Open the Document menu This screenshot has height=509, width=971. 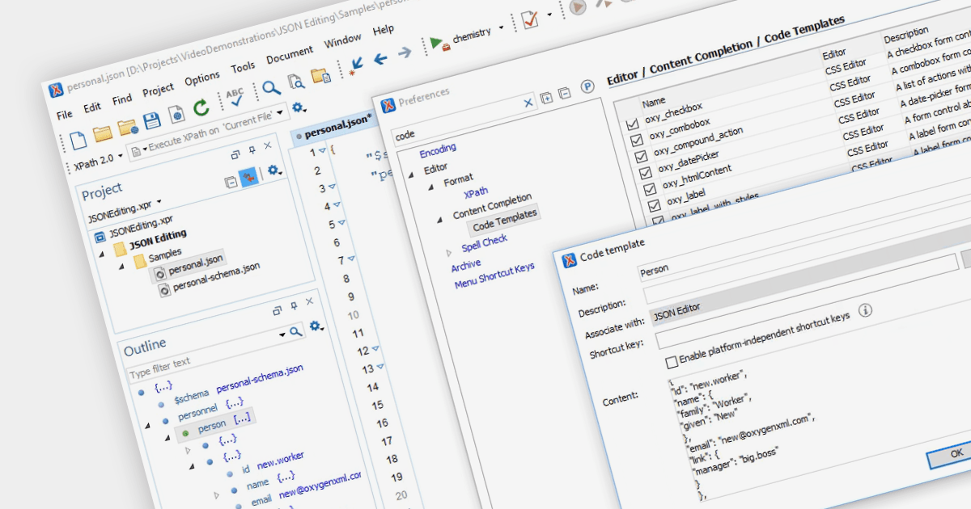(x=289, y=56)
